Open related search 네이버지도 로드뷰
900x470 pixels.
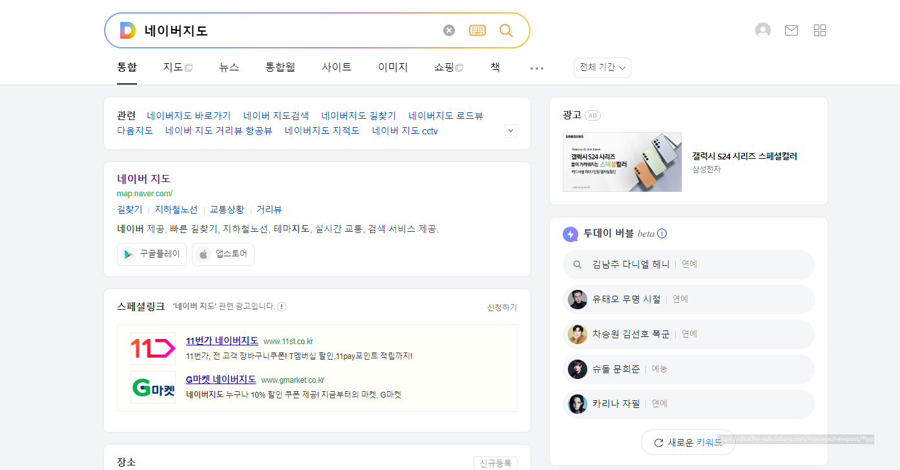click(x=446, y=116)
